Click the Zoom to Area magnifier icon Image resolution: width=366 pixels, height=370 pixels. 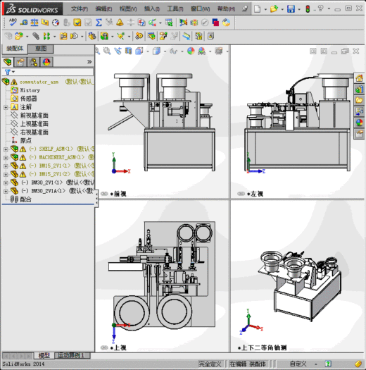point(107,51)
